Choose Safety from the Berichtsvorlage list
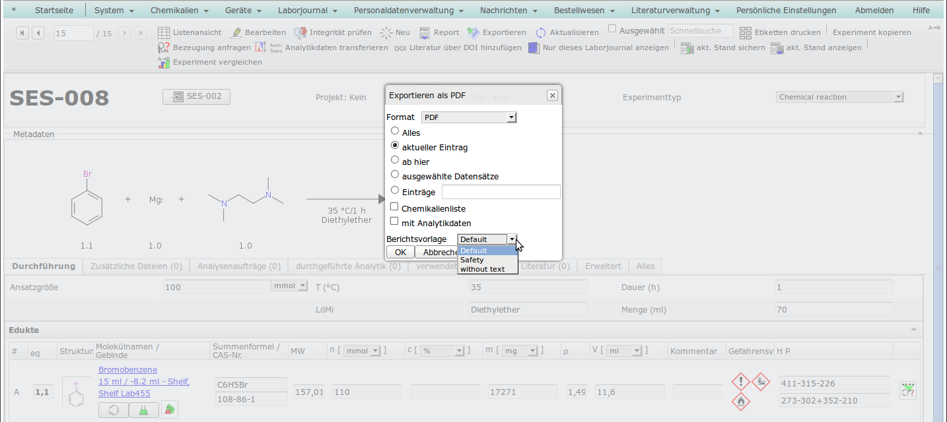Viewport: 947px width, 422px height. click(472, 260)
